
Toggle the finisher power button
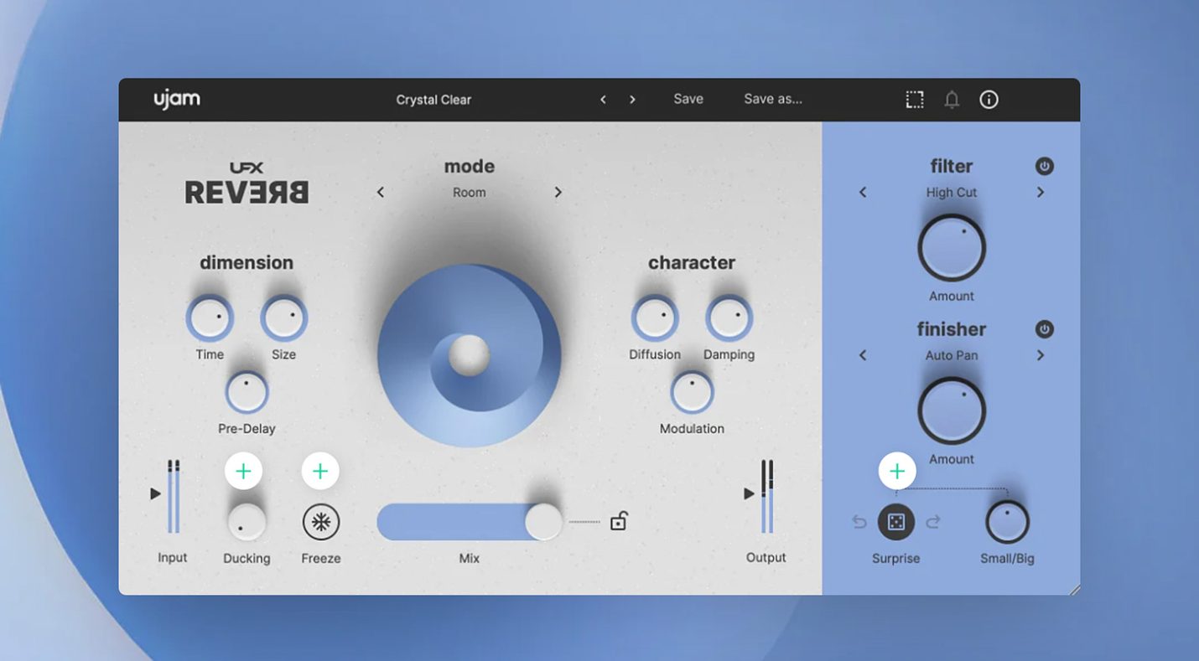(1044, 329)
